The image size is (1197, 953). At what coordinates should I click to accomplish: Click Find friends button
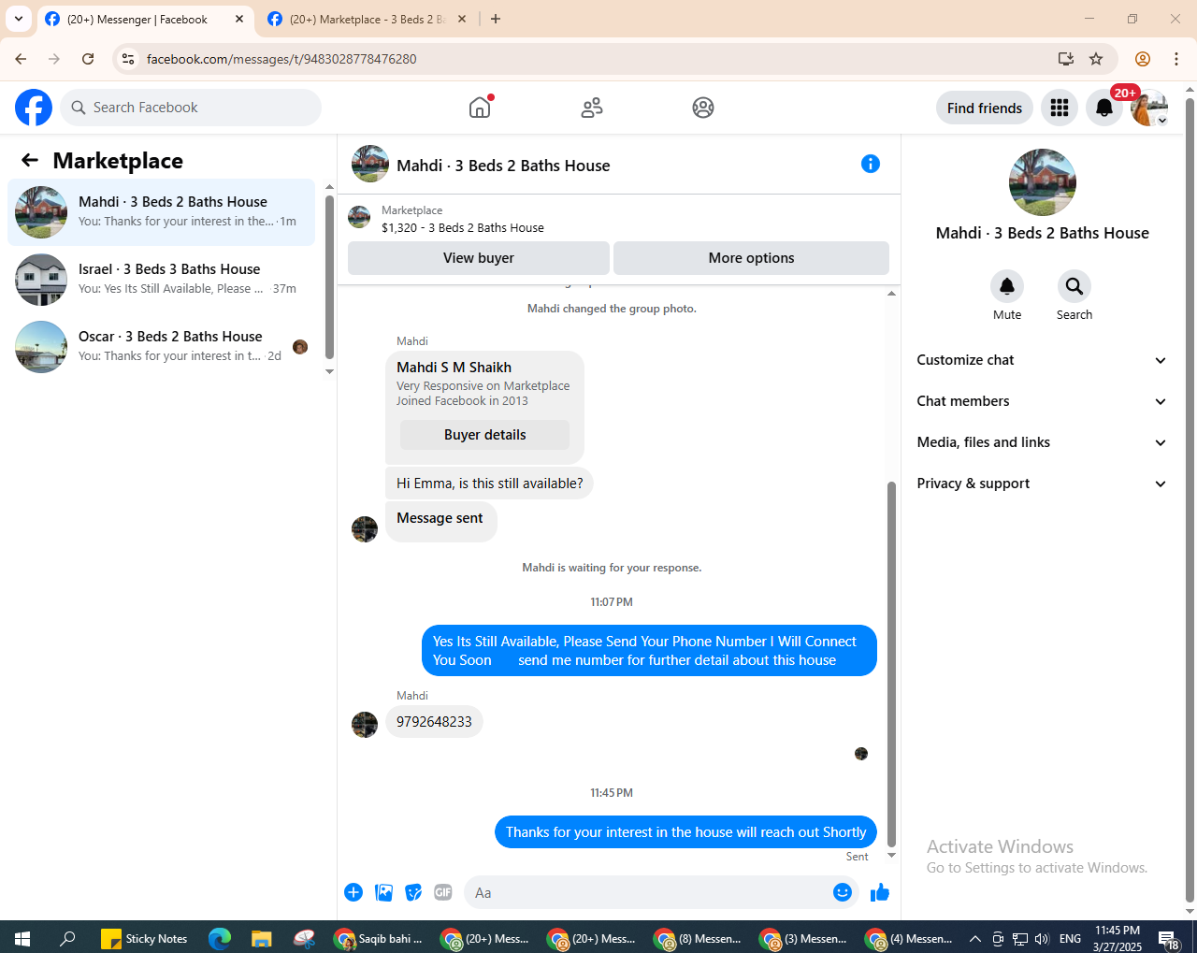click(985, 108)
